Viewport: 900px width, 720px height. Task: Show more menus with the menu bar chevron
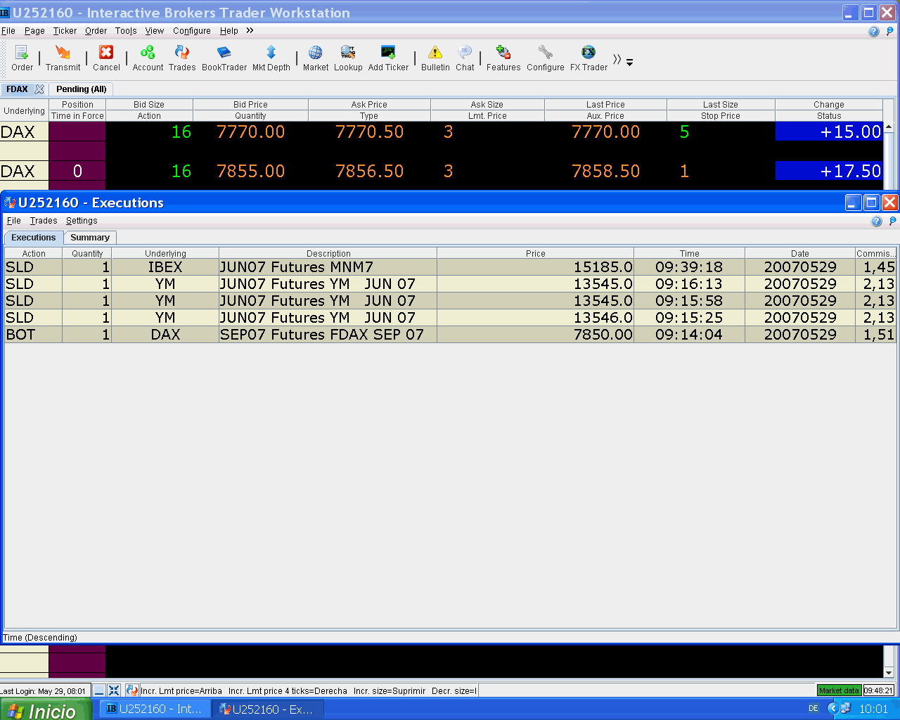pos(250,30)
